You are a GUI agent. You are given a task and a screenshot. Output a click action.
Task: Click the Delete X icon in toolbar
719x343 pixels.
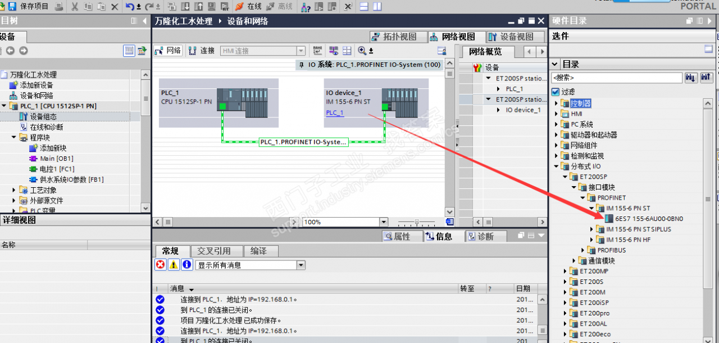pyautogui.click(x=115, y=7)
